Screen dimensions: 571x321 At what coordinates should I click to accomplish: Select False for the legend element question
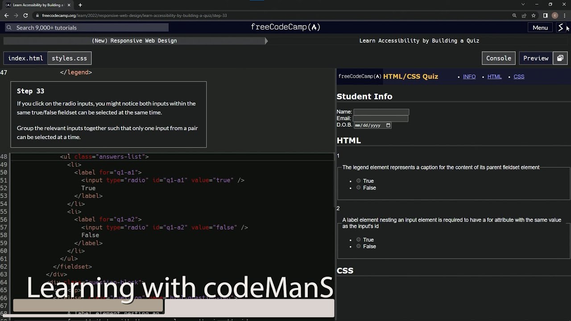point(358,187)
